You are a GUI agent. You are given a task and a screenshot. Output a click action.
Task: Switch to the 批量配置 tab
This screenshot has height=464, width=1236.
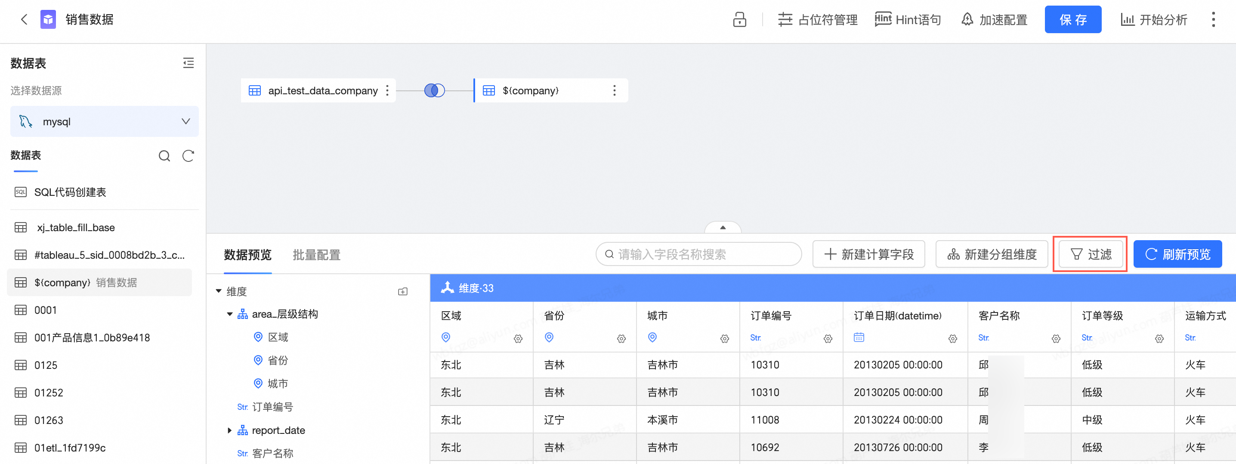pos(316,254)
